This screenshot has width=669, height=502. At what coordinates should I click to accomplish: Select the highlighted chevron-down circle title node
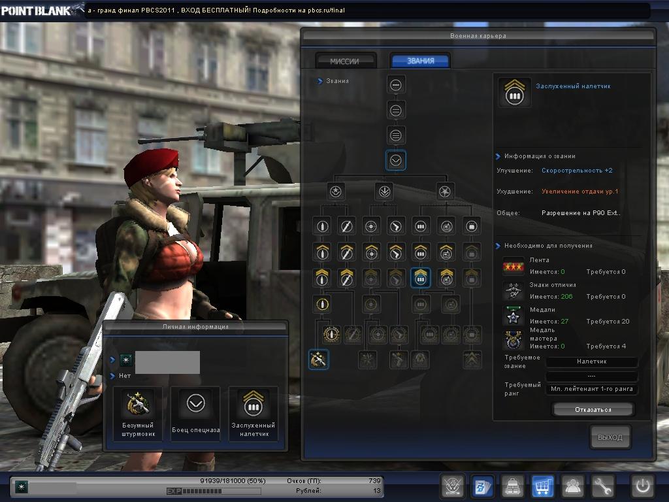pos(395,160)
